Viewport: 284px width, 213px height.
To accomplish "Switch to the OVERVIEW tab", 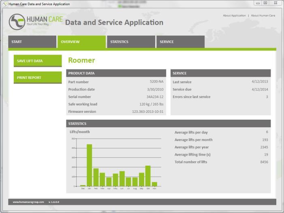I will (x=82, y=42).
